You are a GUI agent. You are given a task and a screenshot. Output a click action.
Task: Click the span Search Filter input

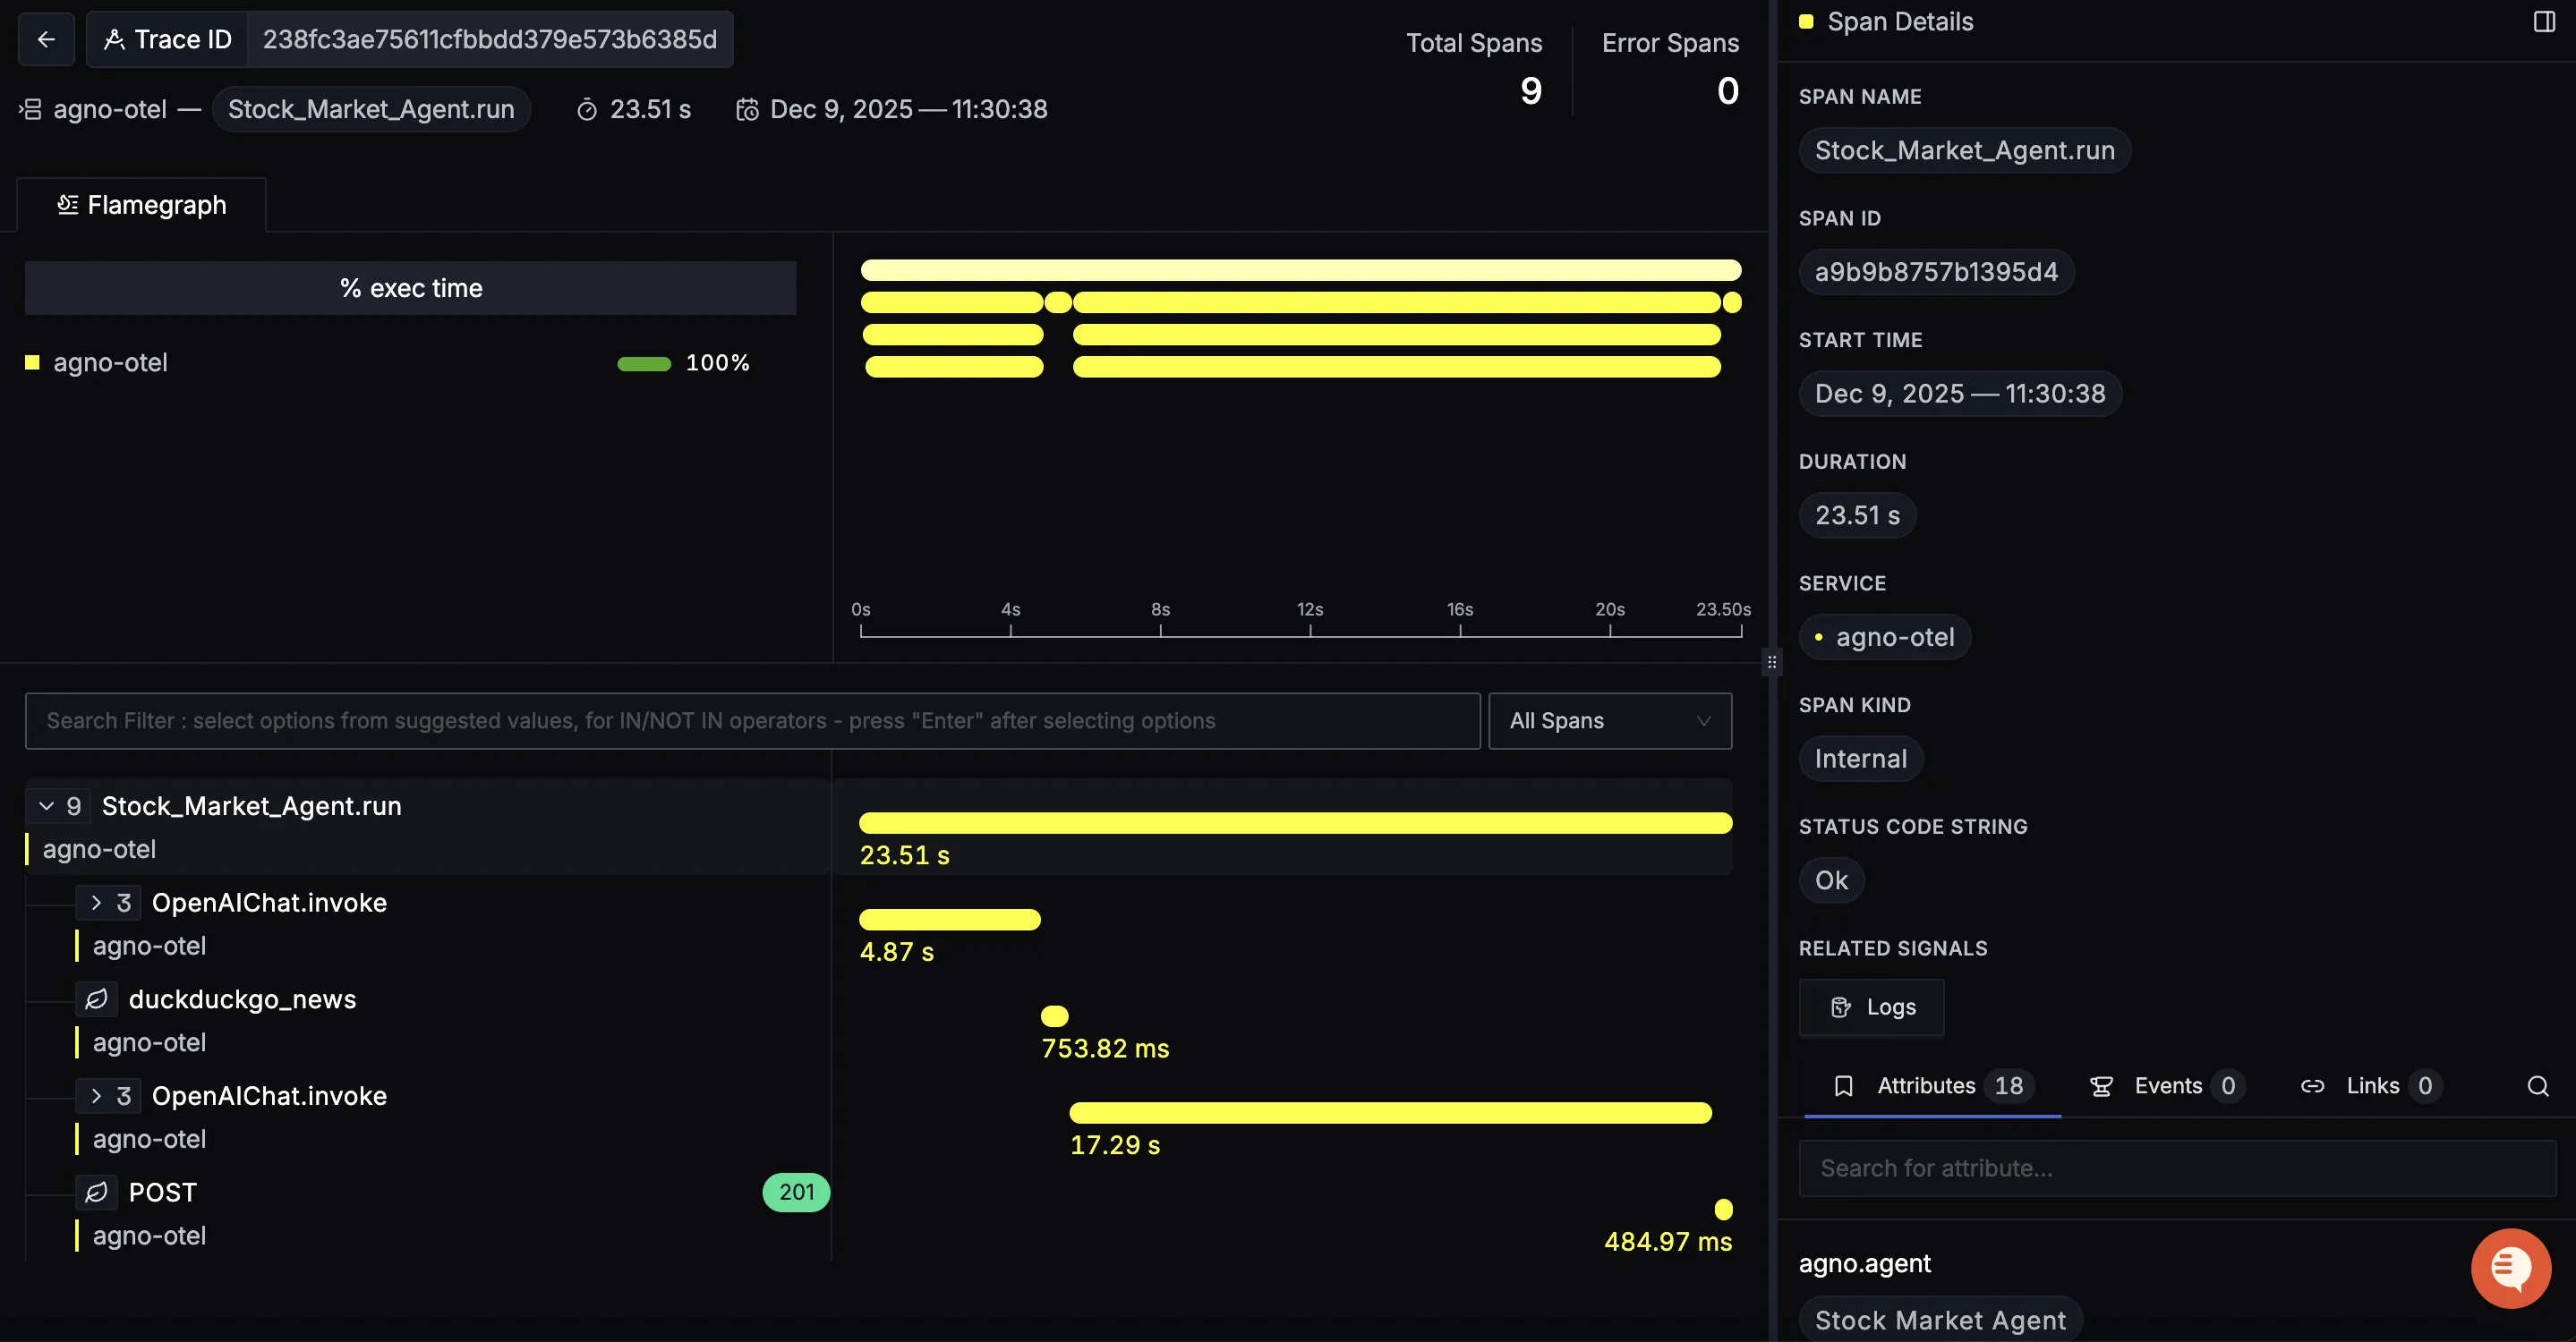click(x=752, y=720)
